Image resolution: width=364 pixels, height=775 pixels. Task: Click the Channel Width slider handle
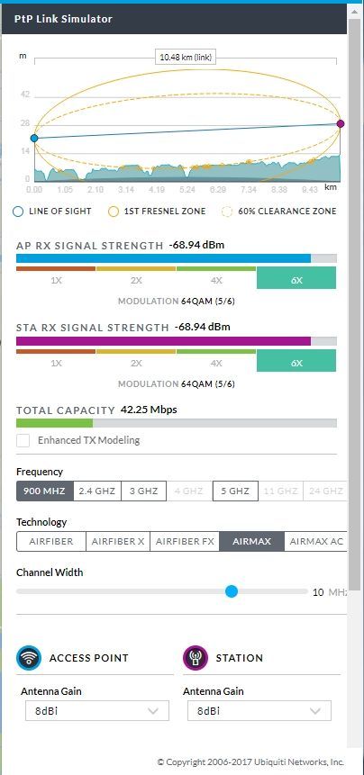click(231, 591)
